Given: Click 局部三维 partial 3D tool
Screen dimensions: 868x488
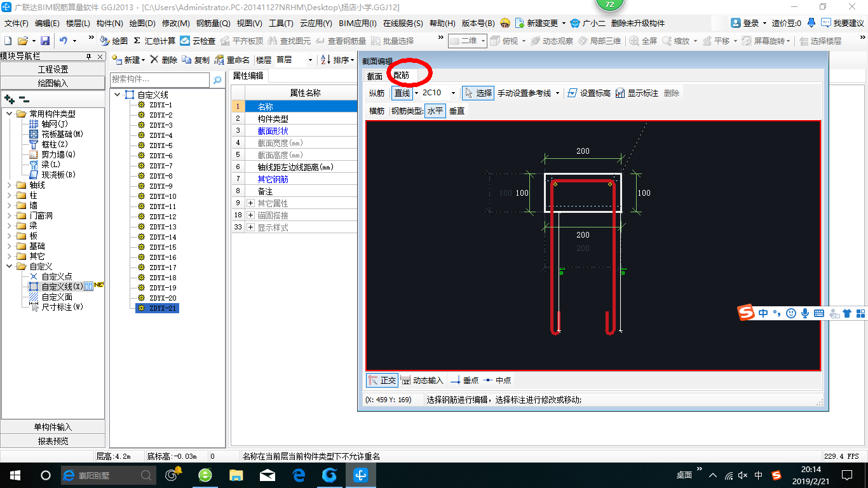Looking at the screenshot, I should tap(599, 41).
